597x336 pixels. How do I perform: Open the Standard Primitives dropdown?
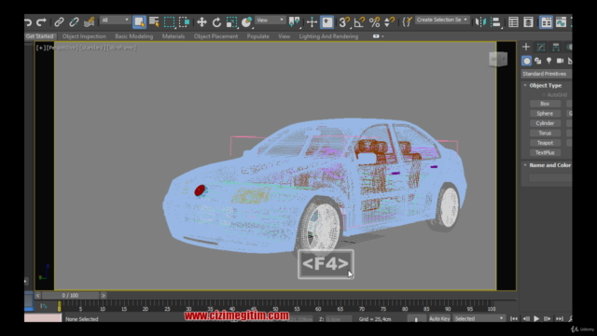coord(547,74)
